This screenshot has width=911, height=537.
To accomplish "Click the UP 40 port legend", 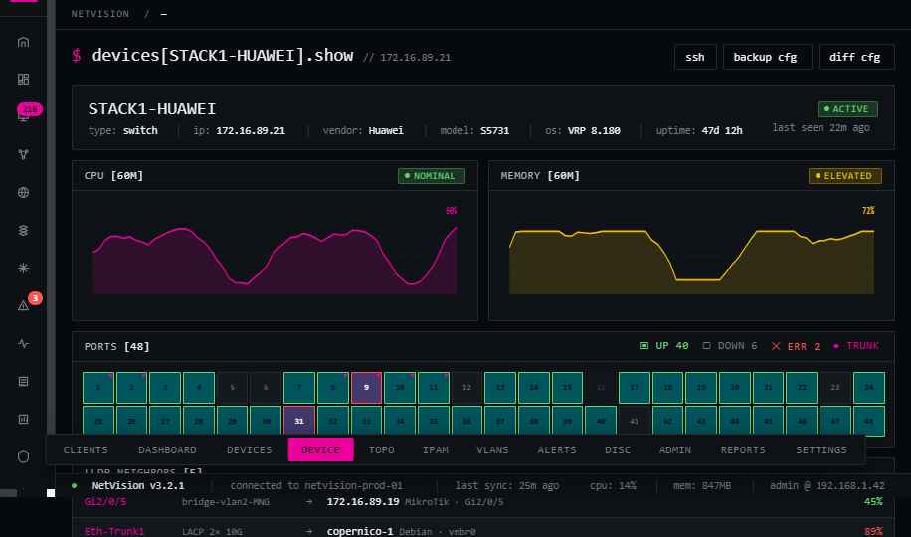I will (664, 346).
